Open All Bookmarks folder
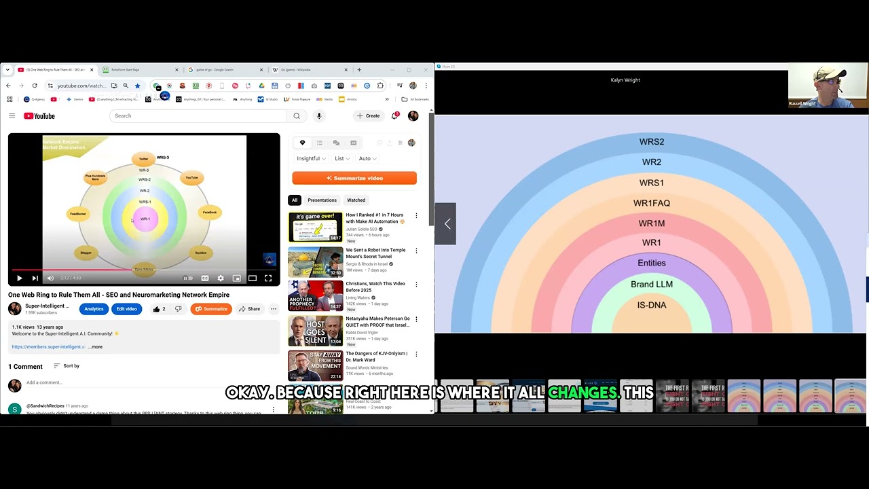 (x=416, y=99)
